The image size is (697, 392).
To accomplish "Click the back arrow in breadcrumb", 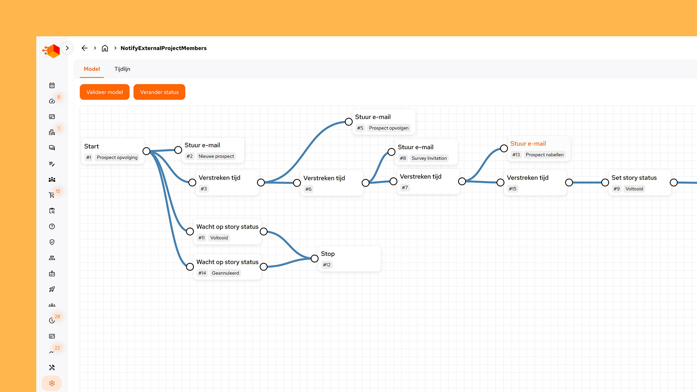I will [85, 48].
